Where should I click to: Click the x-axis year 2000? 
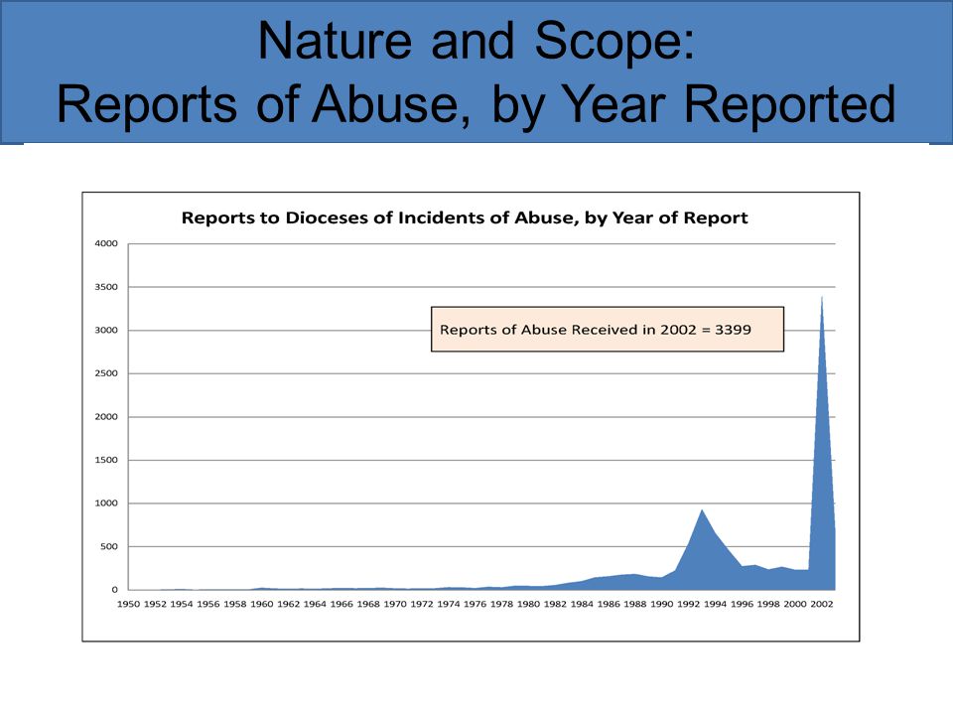pyautogui.click(x=795, y=604)
